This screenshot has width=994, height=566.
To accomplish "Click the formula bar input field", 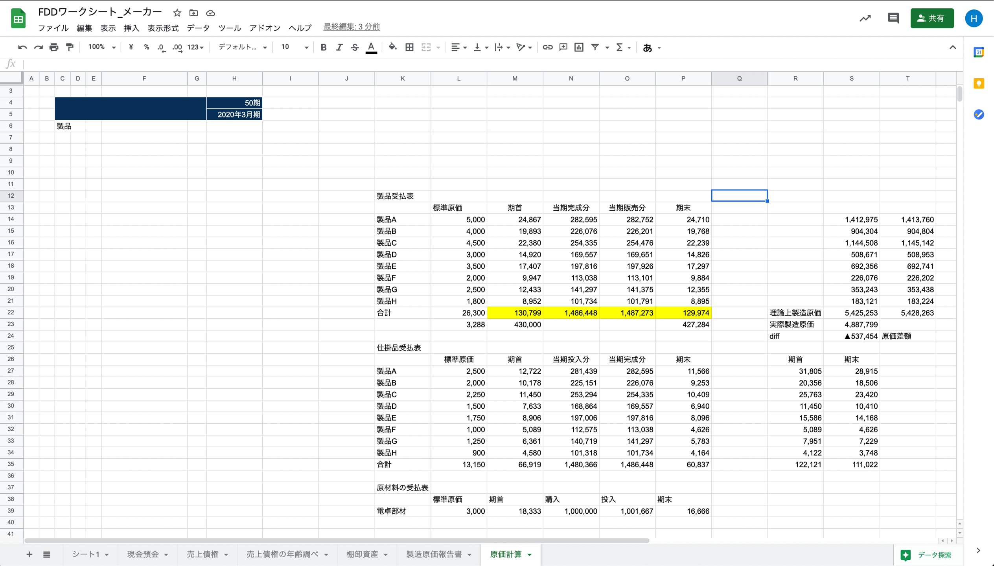I will 472,64.
